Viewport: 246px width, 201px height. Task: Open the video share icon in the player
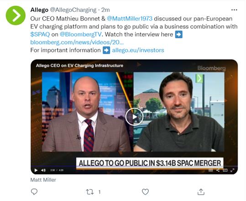click(218, 170)
